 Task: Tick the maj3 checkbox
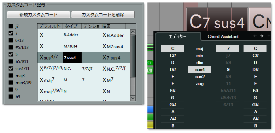(x=11, y=75)
